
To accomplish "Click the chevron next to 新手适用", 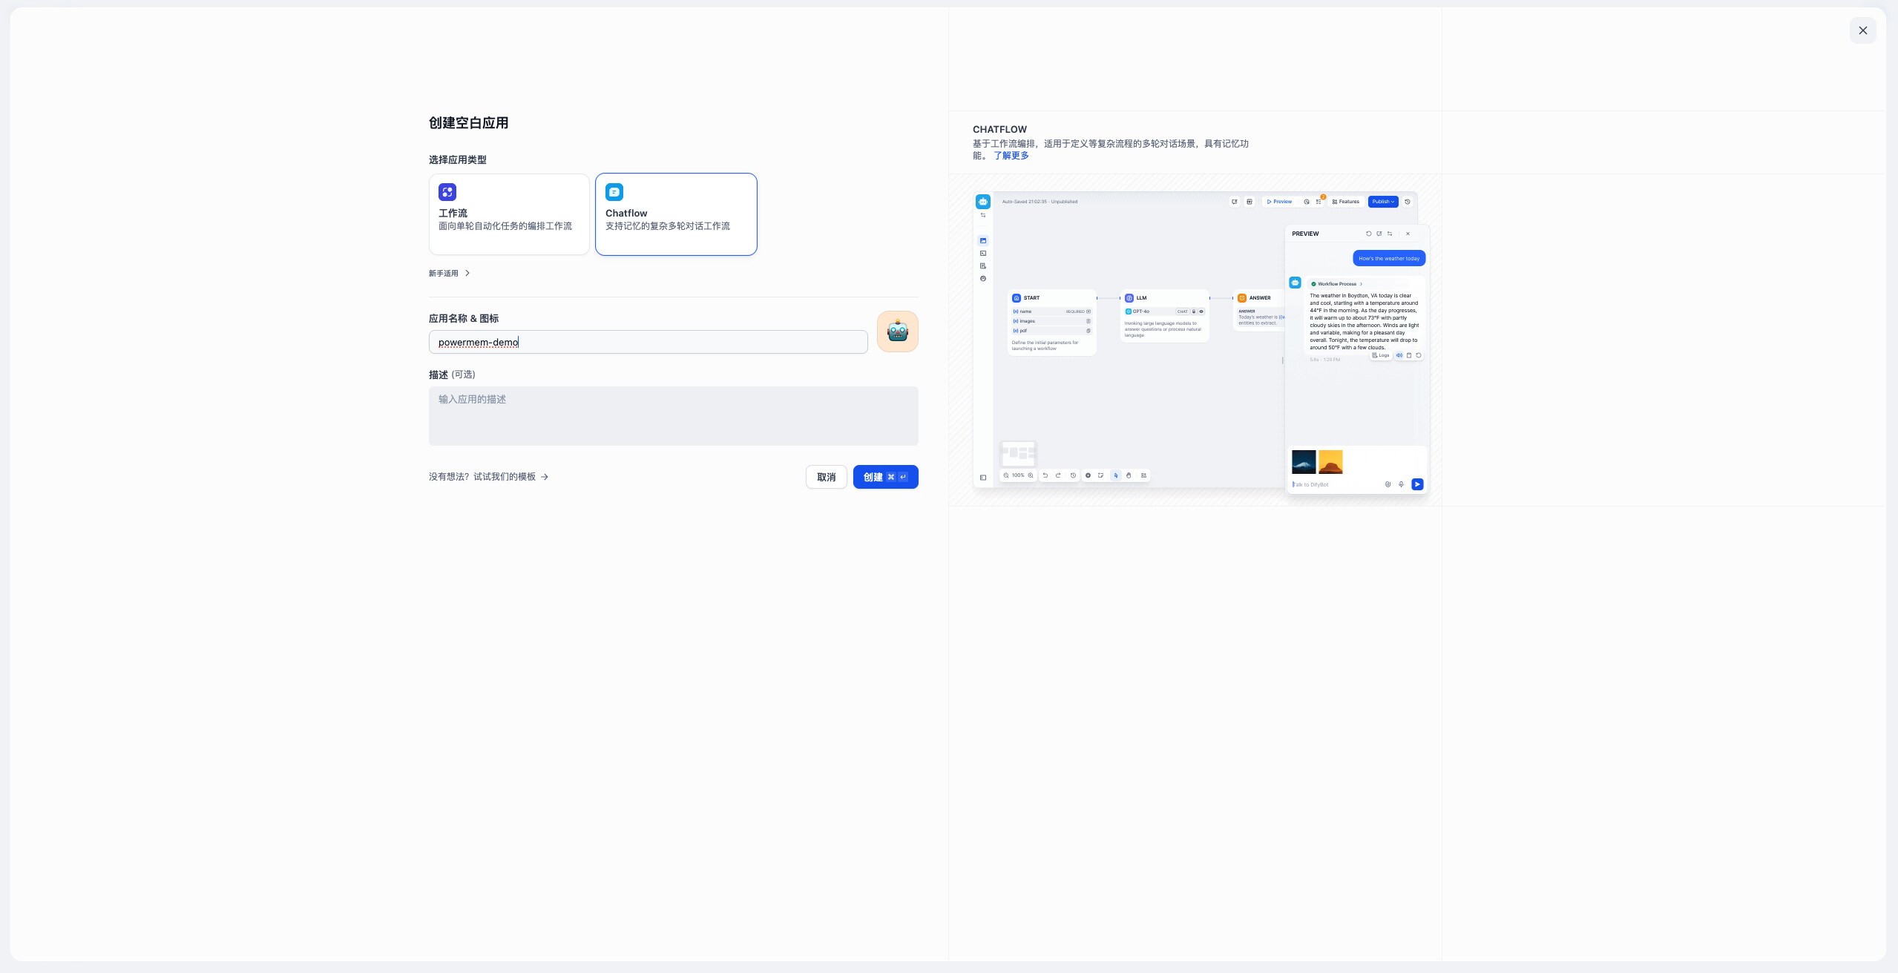I will [467, 274].
